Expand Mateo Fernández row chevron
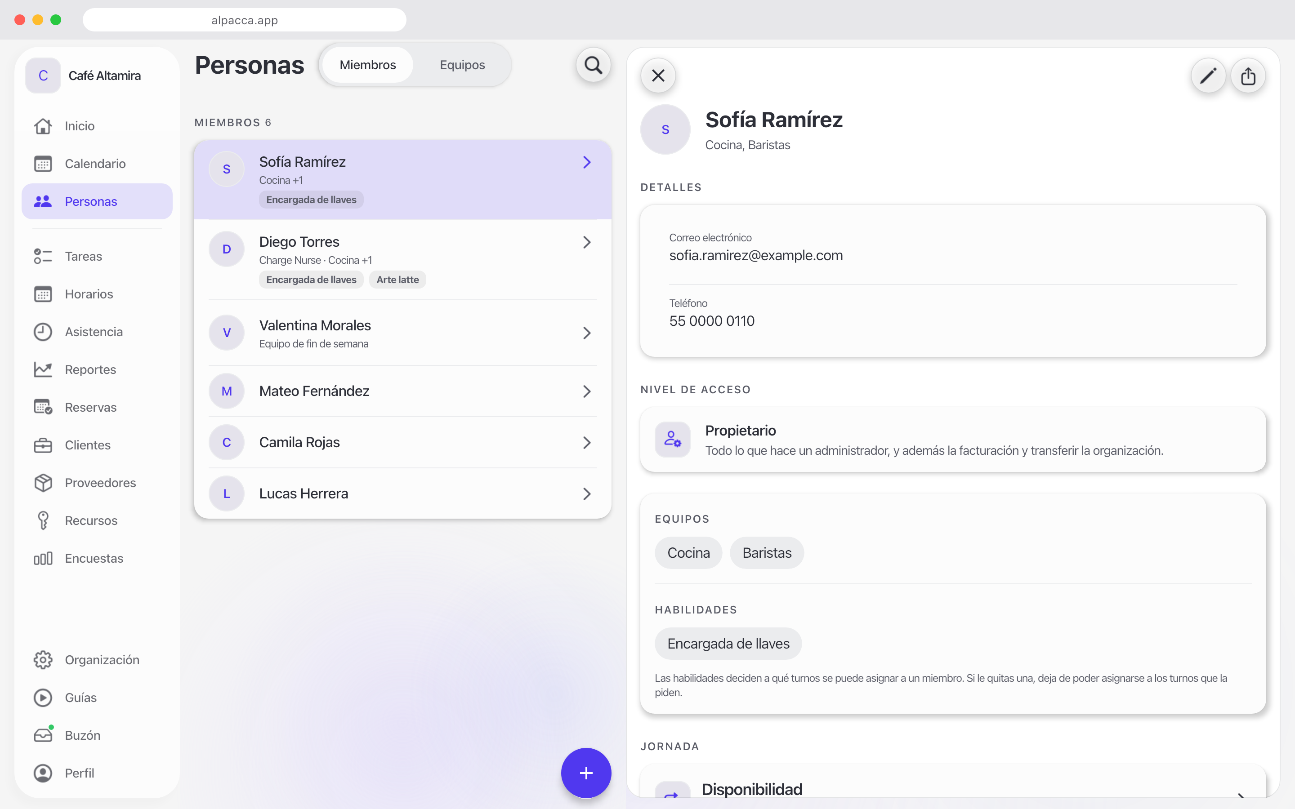 click(586, 391)
